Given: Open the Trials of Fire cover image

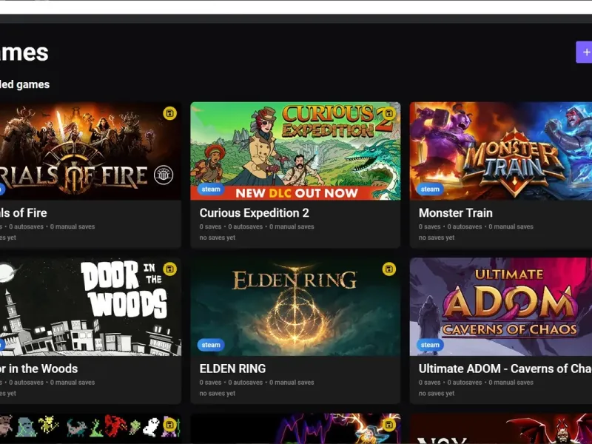Looking at the screenshot, I should 90,151.
